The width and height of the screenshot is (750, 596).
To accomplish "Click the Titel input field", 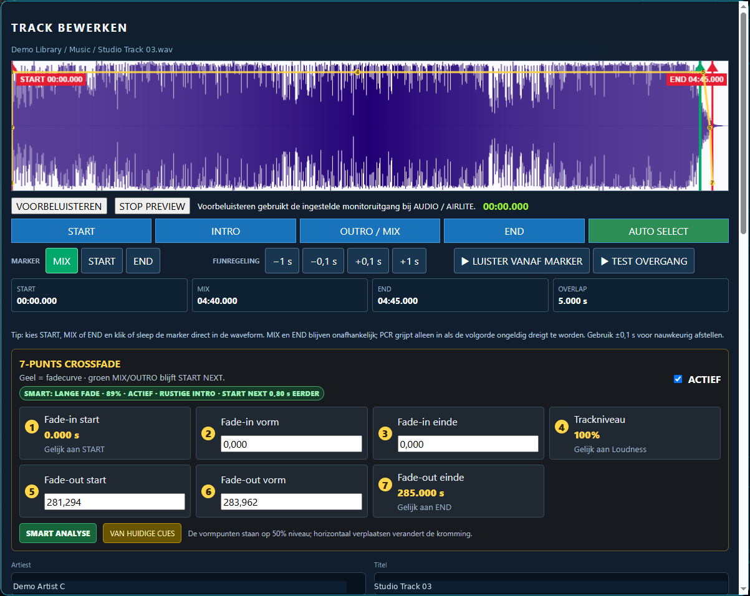I will click(x=551, y=584).
